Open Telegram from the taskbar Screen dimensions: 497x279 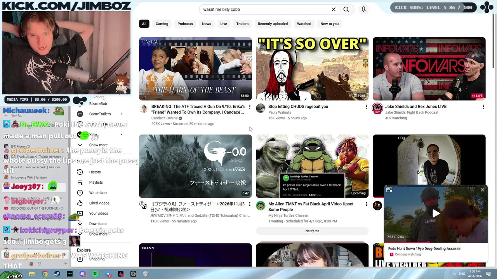108,274
